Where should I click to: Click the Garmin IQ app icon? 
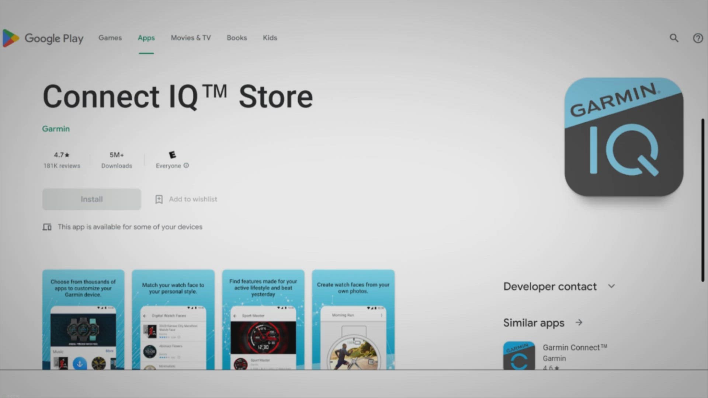click(624, 137)
